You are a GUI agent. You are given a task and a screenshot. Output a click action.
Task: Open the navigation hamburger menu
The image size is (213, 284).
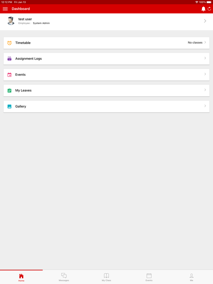5,9
